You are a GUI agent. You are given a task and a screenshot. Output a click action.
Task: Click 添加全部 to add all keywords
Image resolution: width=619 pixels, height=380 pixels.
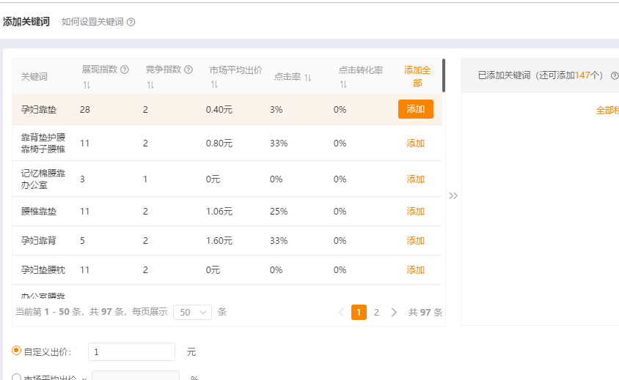click(x=417, y=76)
